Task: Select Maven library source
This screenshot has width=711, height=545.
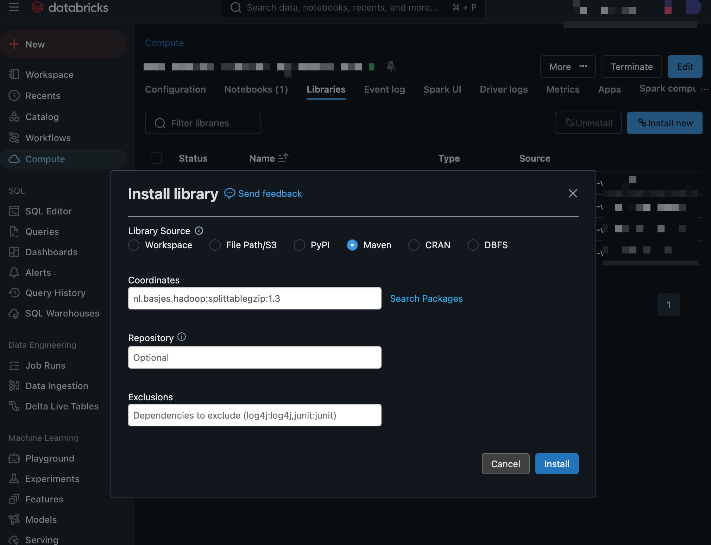Action: click(352, 245)
